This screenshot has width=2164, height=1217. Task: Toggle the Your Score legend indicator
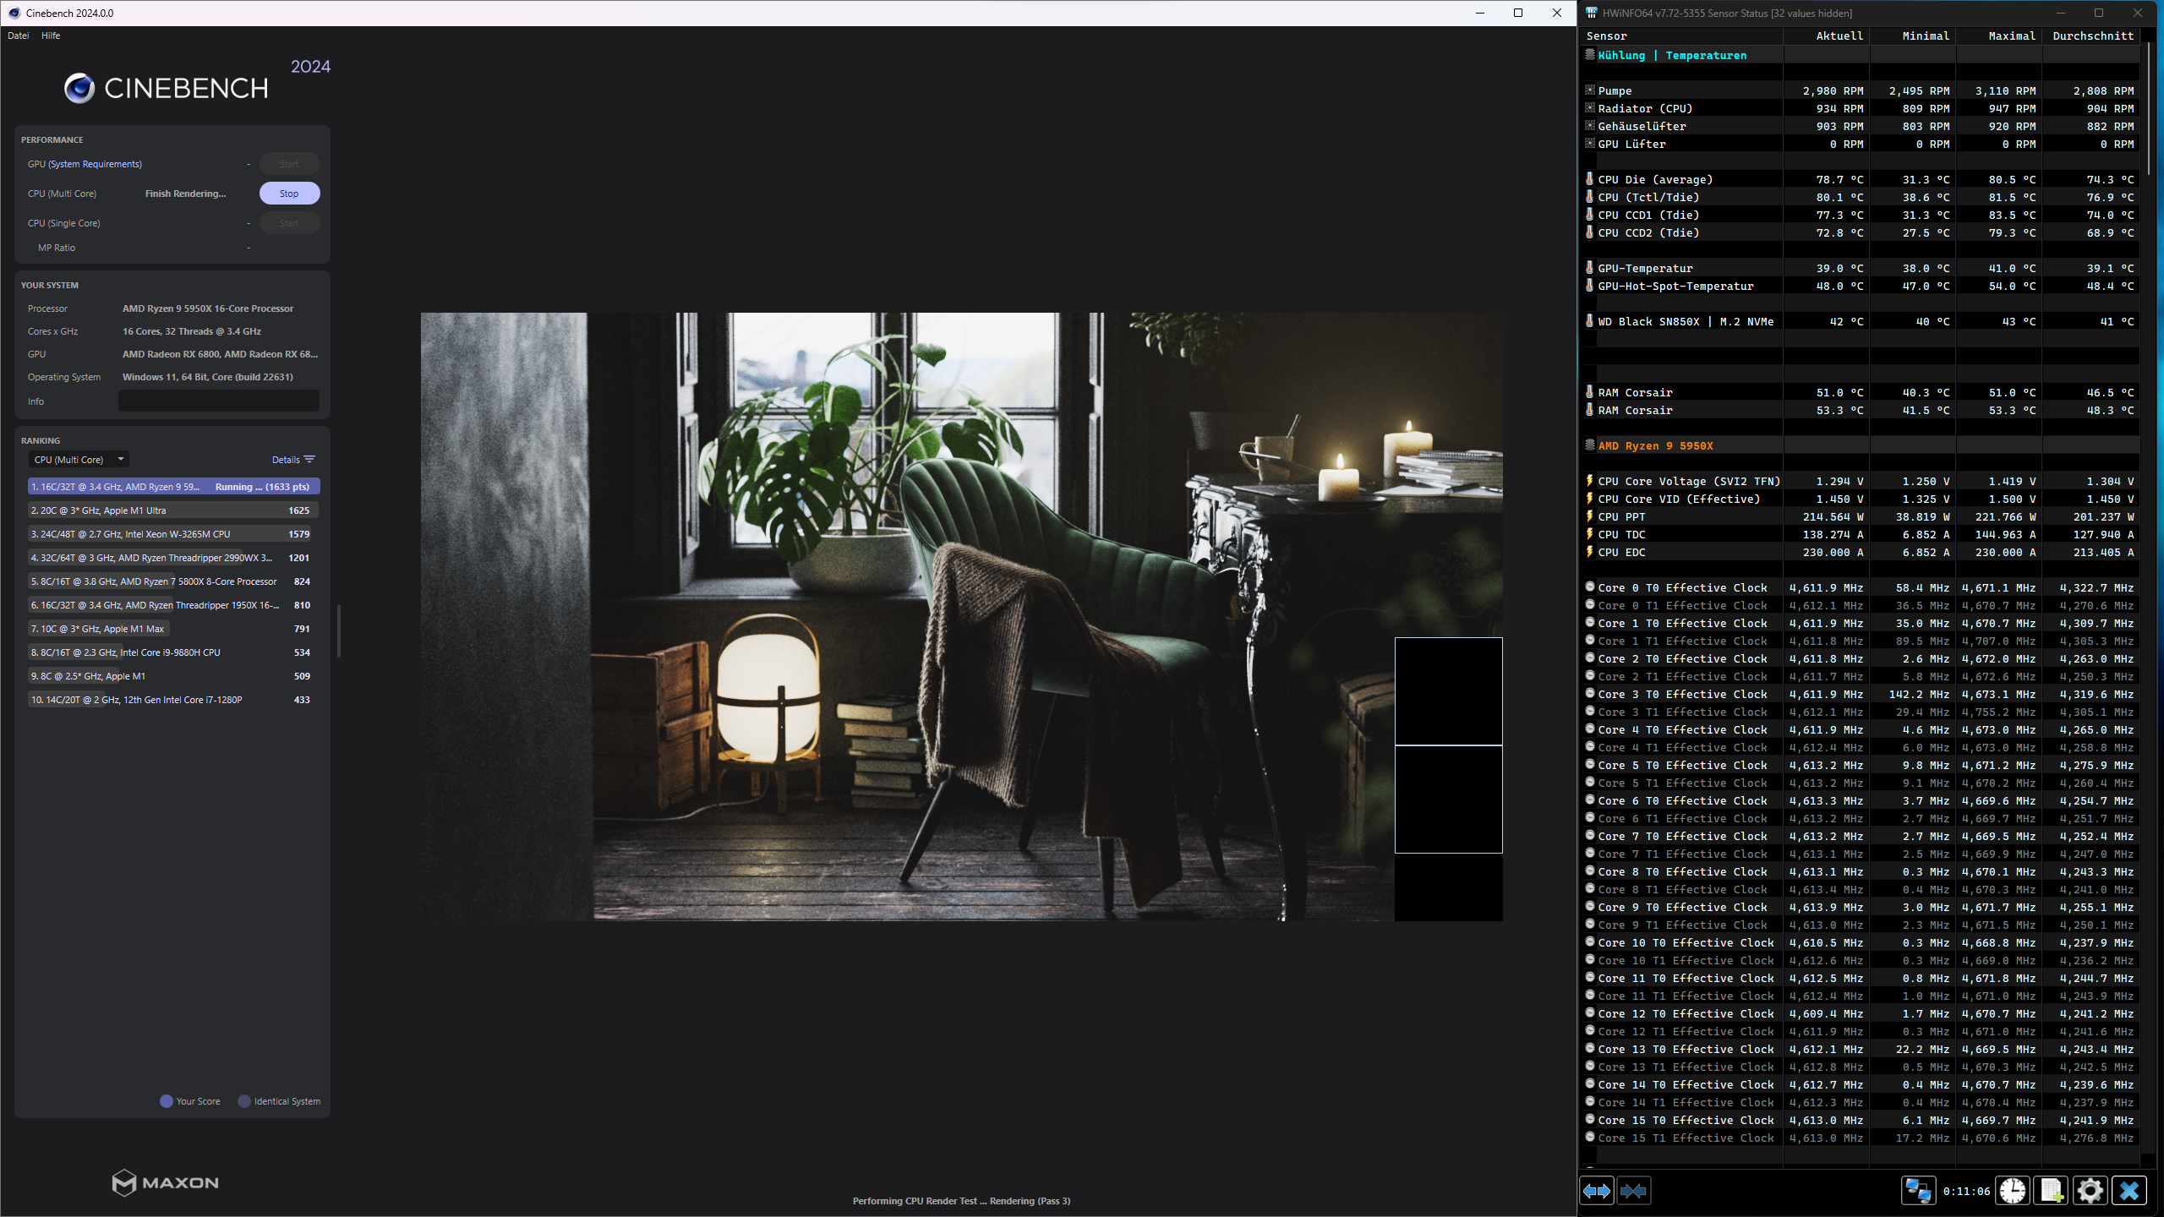coord(167,1101)
